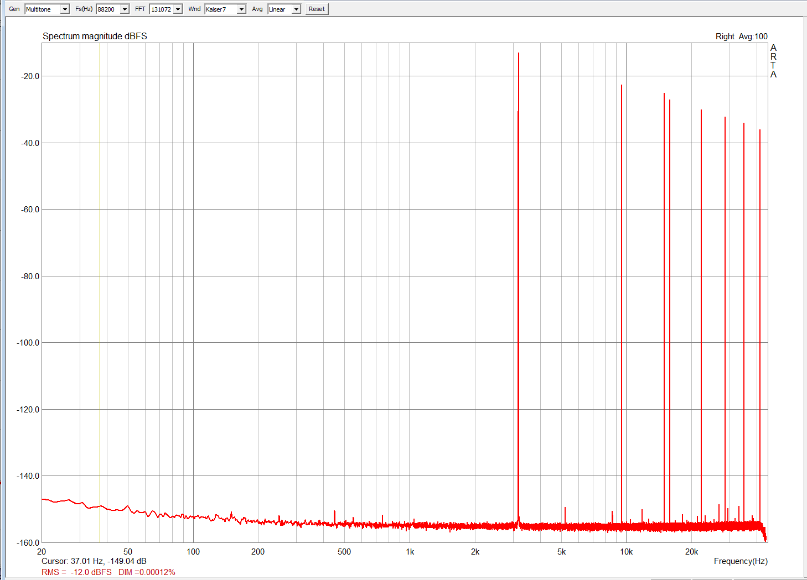Screen dimensions: 807x580
Task: Click the 'Right Avg:100' label
Action: click(x=742, y=36)
